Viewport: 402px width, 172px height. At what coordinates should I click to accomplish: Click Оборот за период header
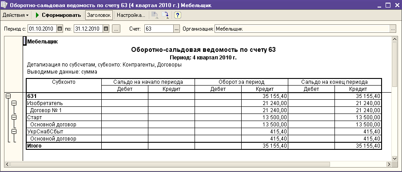point(242,82)
